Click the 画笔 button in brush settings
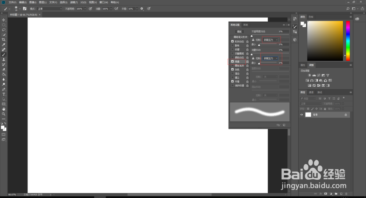This screenshot has height=198, width=366. (239, 31)
